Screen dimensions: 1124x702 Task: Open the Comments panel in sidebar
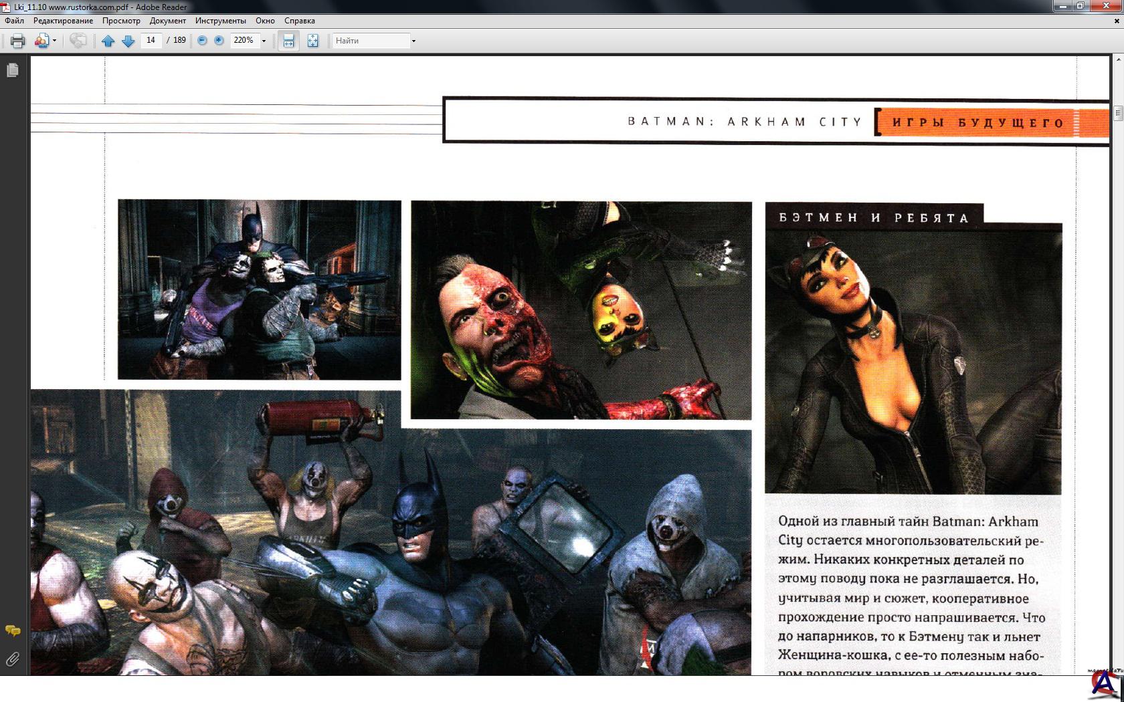coord(12,630)
